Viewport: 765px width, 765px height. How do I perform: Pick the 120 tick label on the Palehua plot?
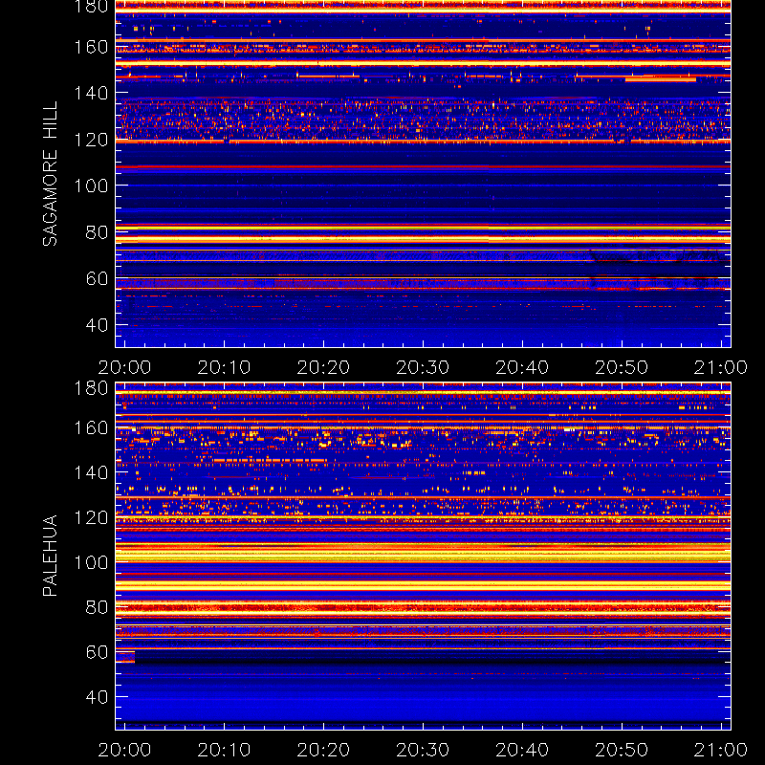click(91, 517)
